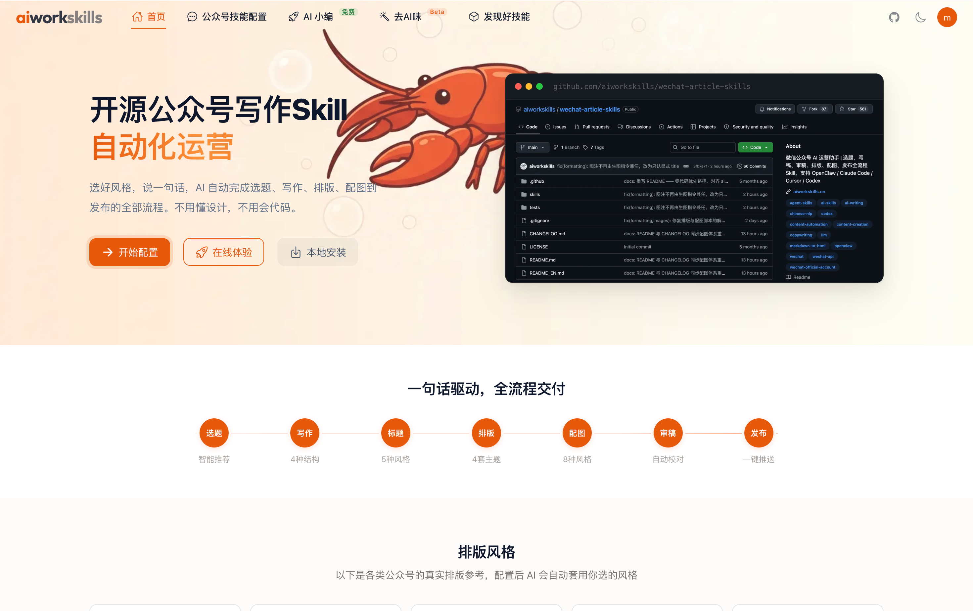Open the GitHub icon in the header
The image size is (973, 611).
pyautogui.click(x=894, y=17)
